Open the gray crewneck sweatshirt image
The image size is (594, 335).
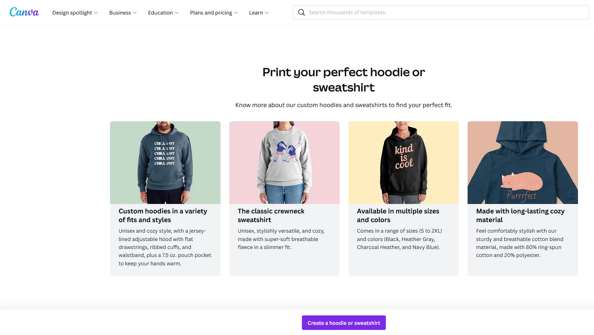tap(284, 162)
